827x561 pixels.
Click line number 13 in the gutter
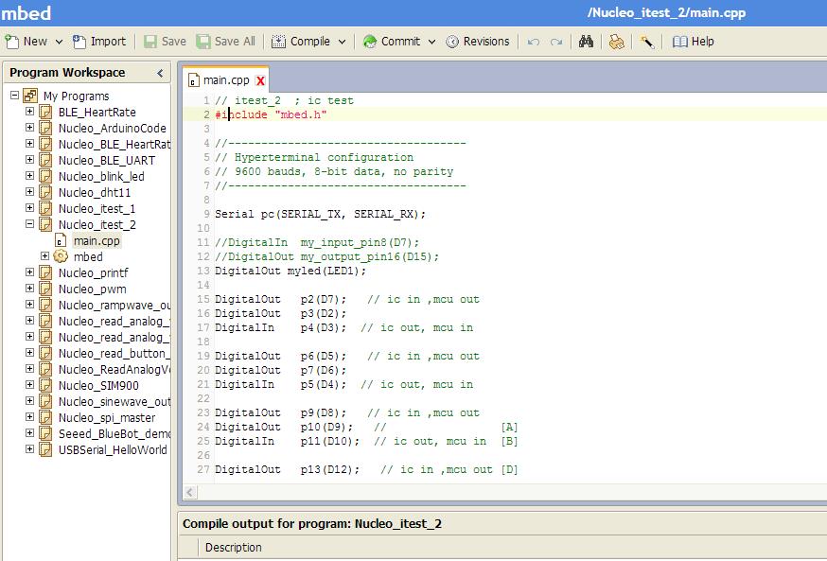tap(203, 271)
